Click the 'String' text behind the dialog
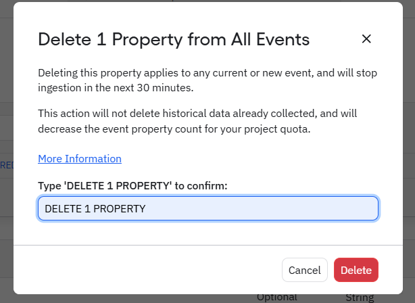This screenshot has height=303, width=415. click(x=360, y=297)
